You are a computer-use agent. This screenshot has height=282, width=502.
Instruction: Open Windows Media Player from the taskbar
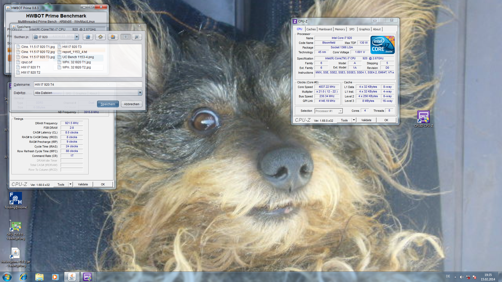pyautogui.click(x=55, y=277)
